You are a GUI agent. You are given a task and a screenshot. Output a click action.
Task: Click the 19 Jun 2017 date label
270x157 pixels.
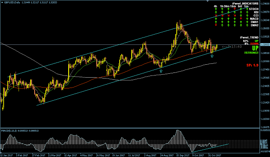point(119,155)
